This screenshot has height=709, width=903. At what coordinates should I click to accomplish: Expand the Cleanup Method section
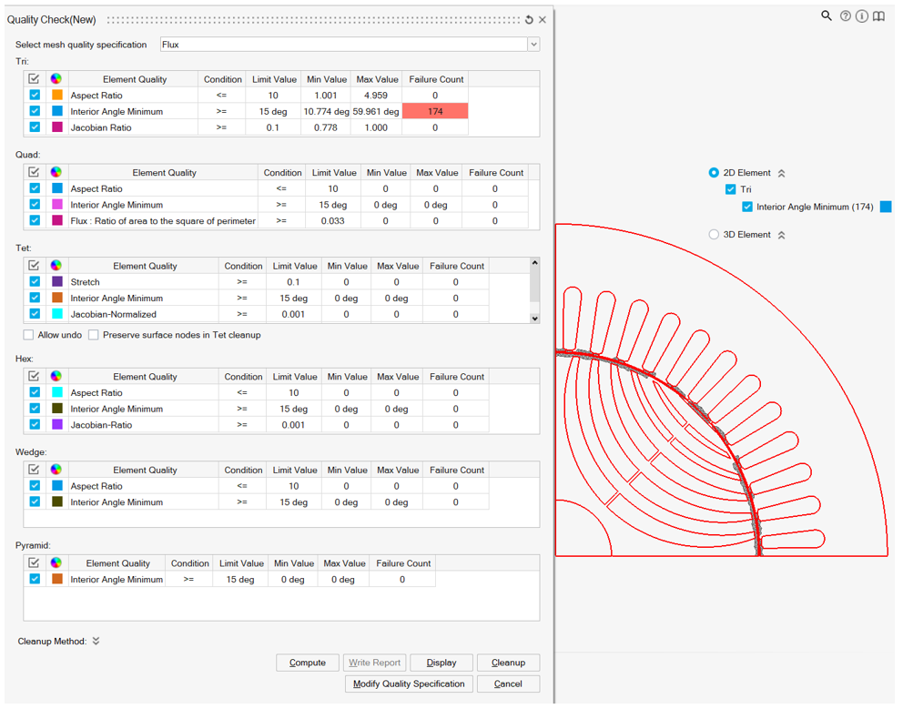tap(96, 642)
